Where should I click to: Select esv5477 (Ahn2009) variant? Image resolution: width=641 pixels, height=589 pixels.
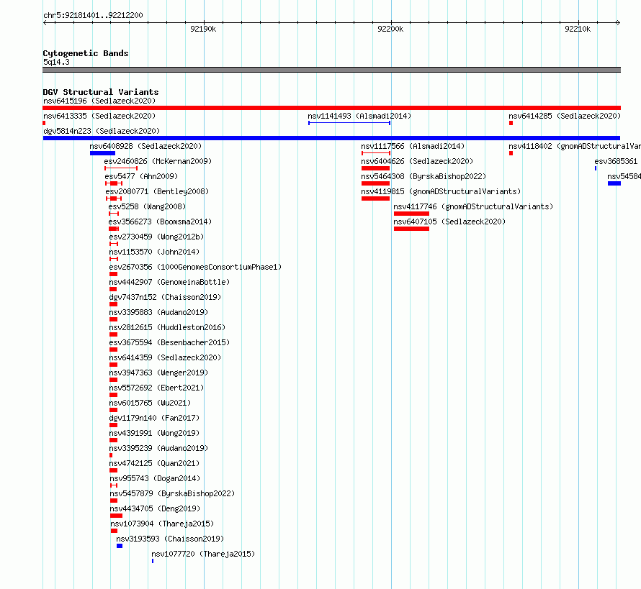pos(141,176)
